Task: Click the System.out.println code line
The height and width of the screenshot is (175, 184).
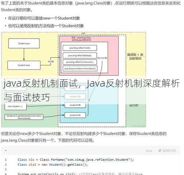Action: coord(80,174)
